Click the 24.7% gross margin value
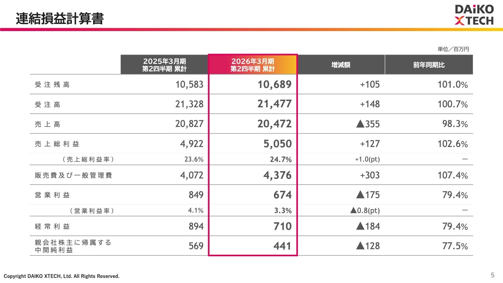Viewport: 503px width, 283px height. pyautogui.click(x=283, y=160)
